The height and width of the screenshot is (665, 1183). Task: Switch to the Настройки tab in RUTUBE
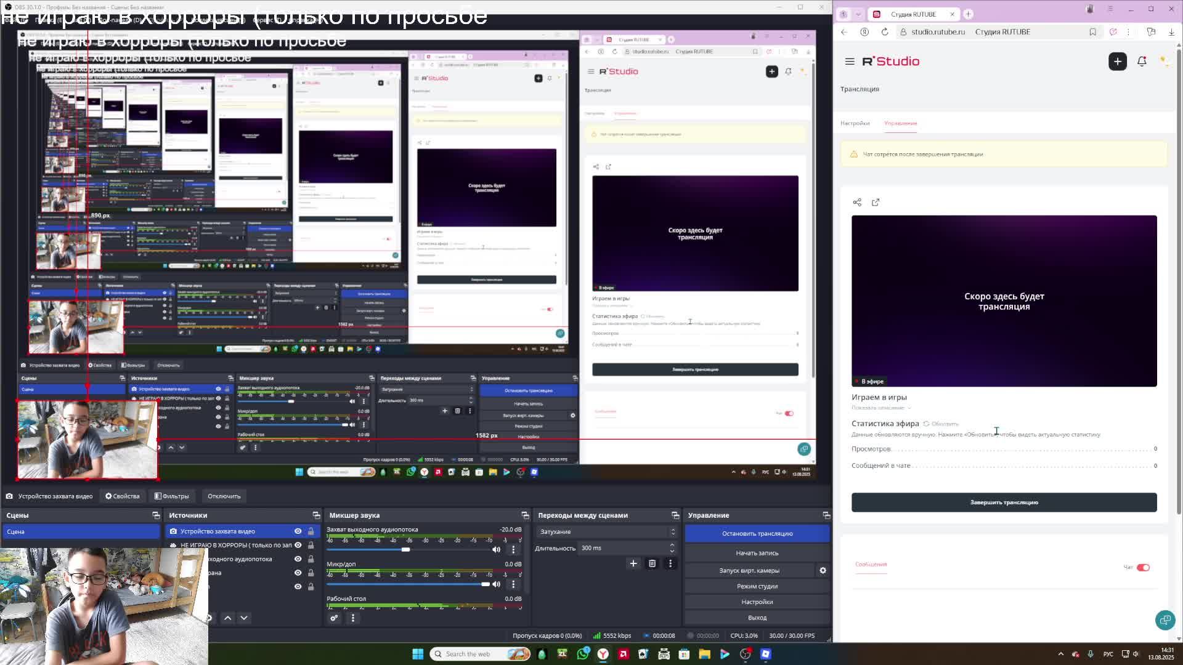click(x=855, y=123)
